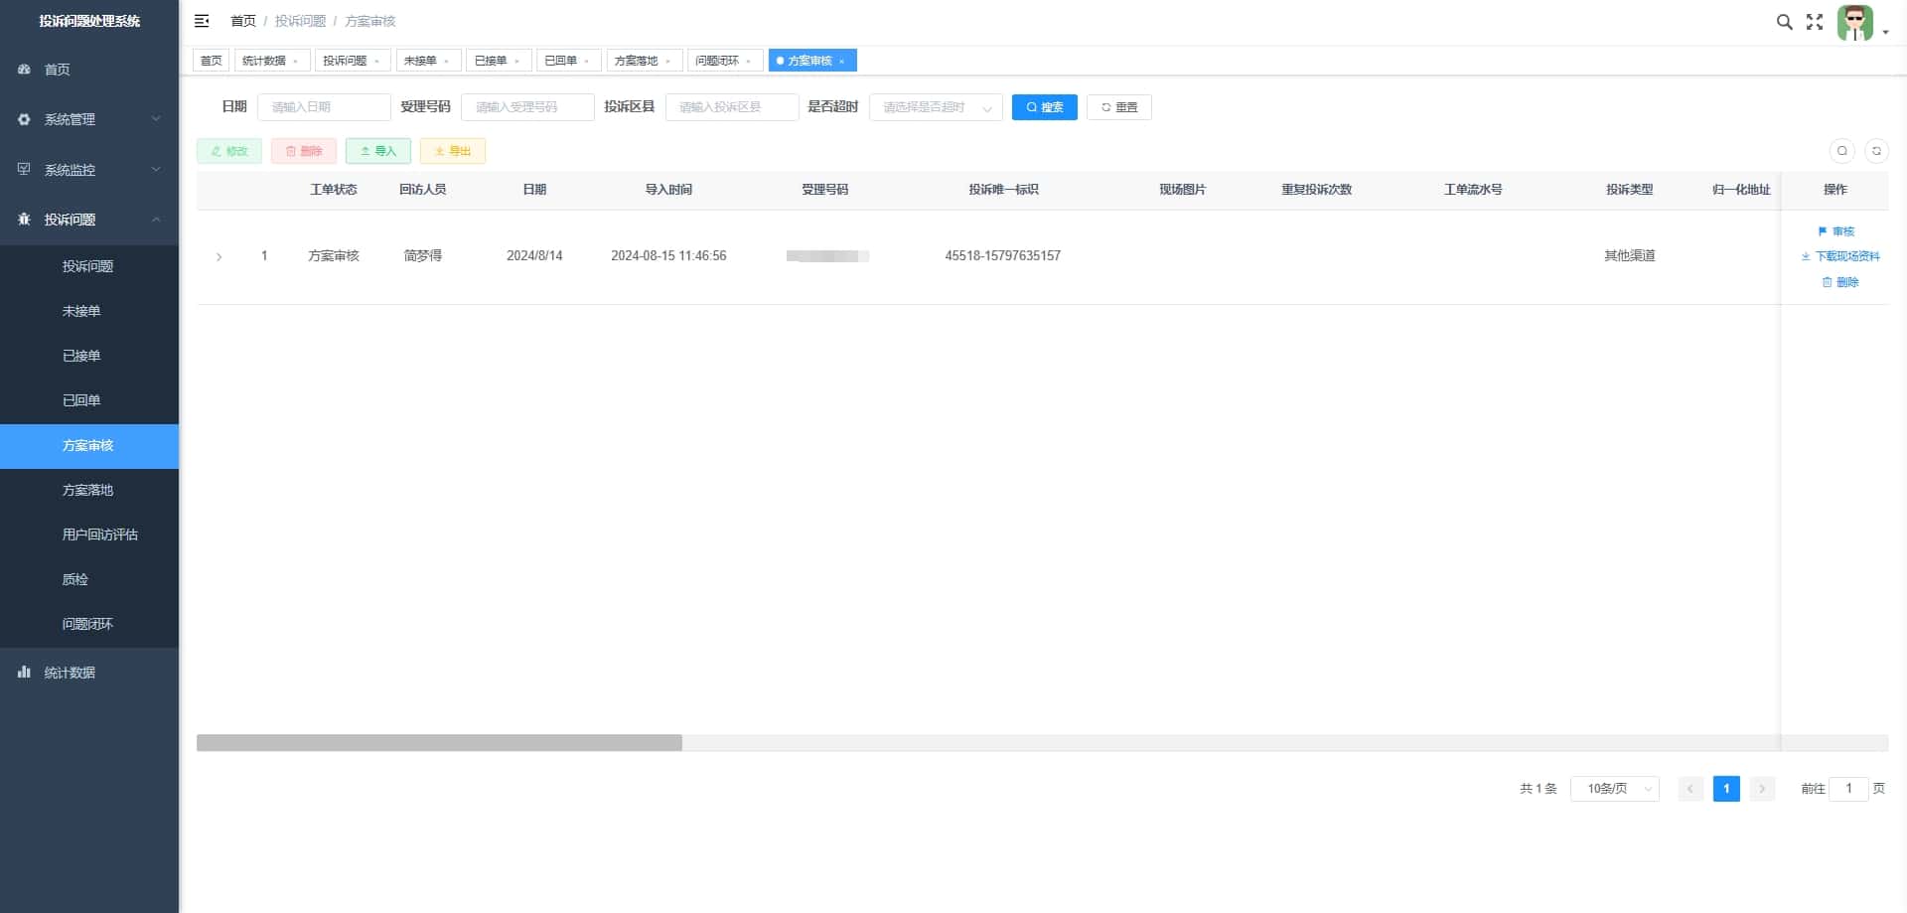The width and height of the screenshot is (1907, 913).
Task: Open the 10条/页 page size dropdown
Action: [x=1615, y=789]
